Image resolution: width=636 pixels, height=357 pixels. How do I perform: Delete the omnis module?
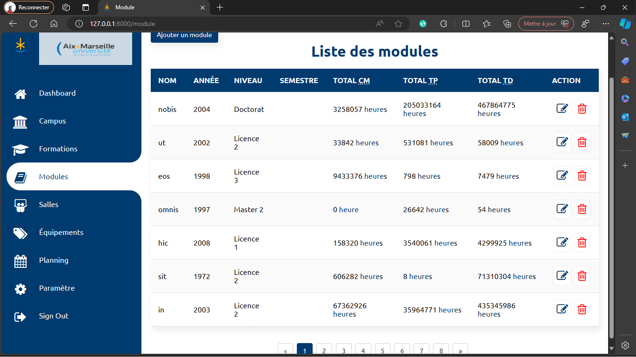tap(582, 209)
